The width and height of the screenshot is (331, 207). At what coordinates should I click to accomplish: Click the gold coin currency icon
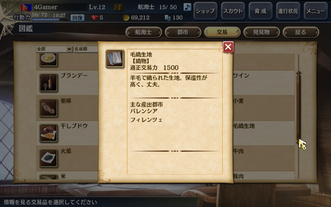click(126, 18)
